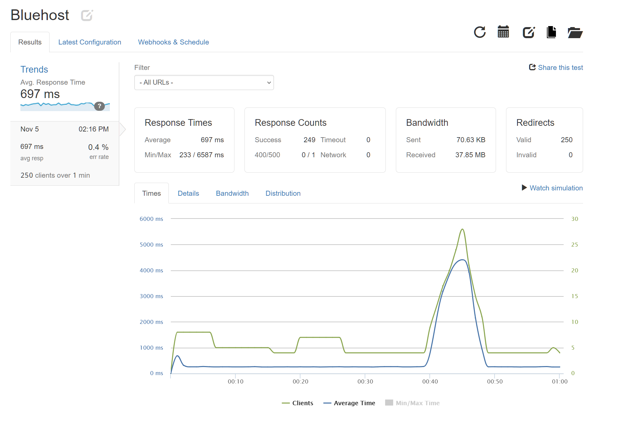Screen dimensions: 641x436
Task: Clone the test using document icon
Action: coord(552,32)
